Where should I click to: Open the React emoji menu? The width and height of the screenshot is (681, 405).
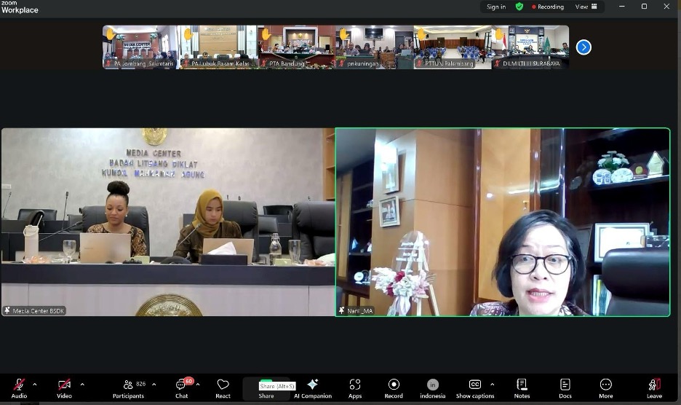223,388
